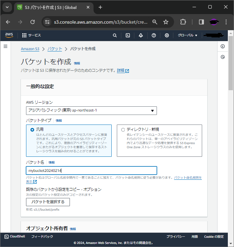Select the ディレクトリ - 新規 bucket type

[x=159, y=141]
